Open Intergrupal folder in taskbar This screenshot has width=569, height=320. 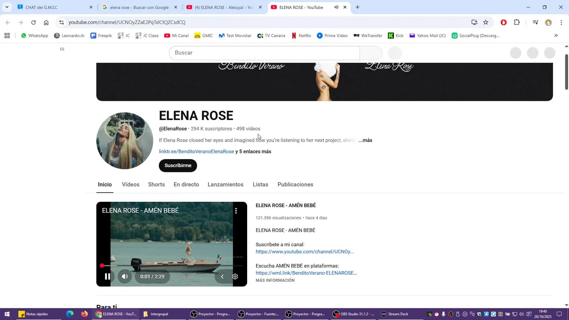click(156, 314)
